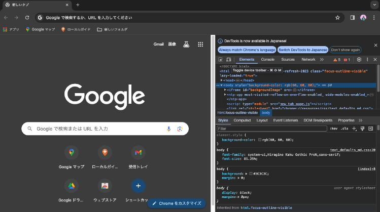Click the browser forward arrow
Screen dimensions: 380x212
[16, 18]
